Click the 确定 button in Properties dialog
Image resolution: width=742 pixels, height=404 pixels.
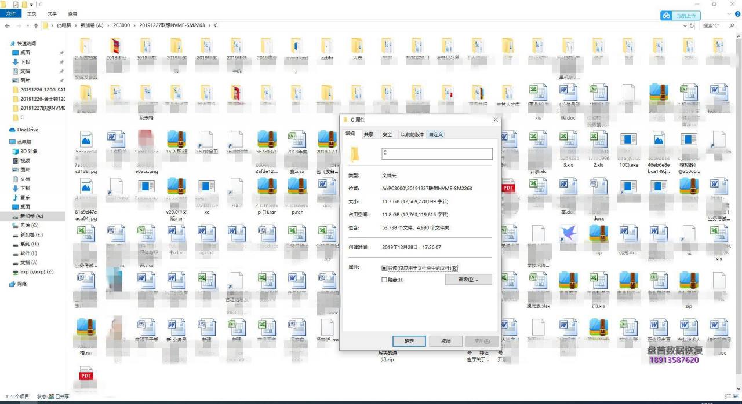click(x=409, y=341)
